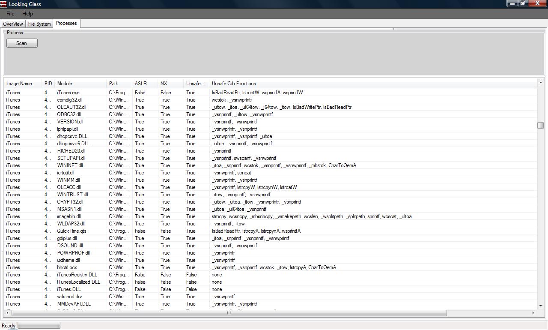The image size is (548, 330).
Task: Select the WININET.dll module cell
Action: pos(80,165)
